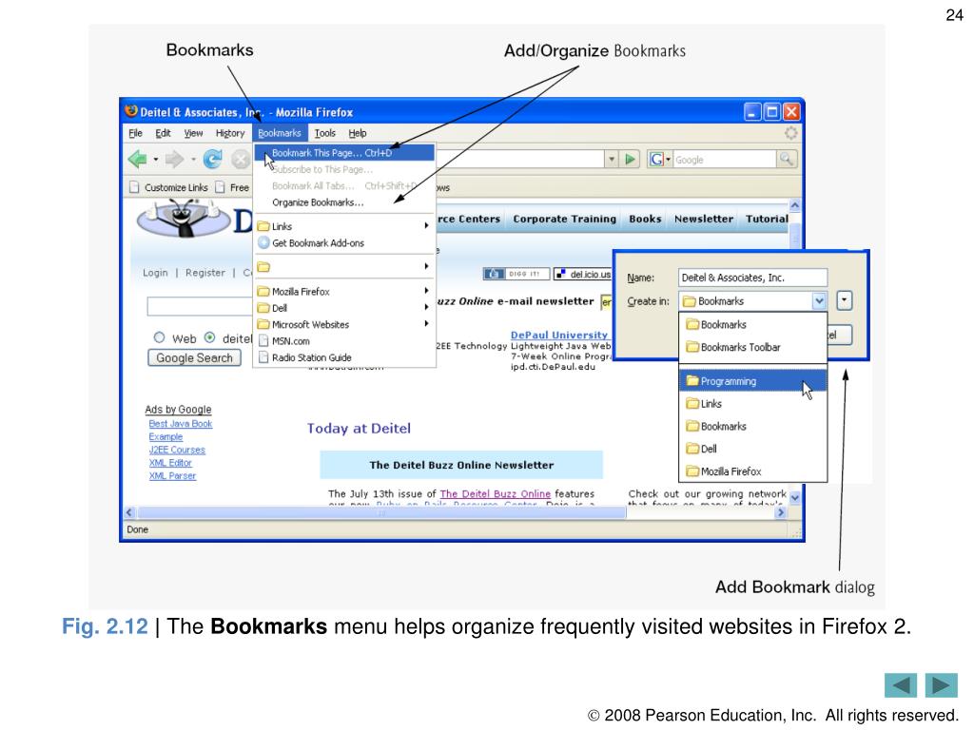Click the Customize Links page icon
Screen dimensions: 974x730
(x=134, y=187)
